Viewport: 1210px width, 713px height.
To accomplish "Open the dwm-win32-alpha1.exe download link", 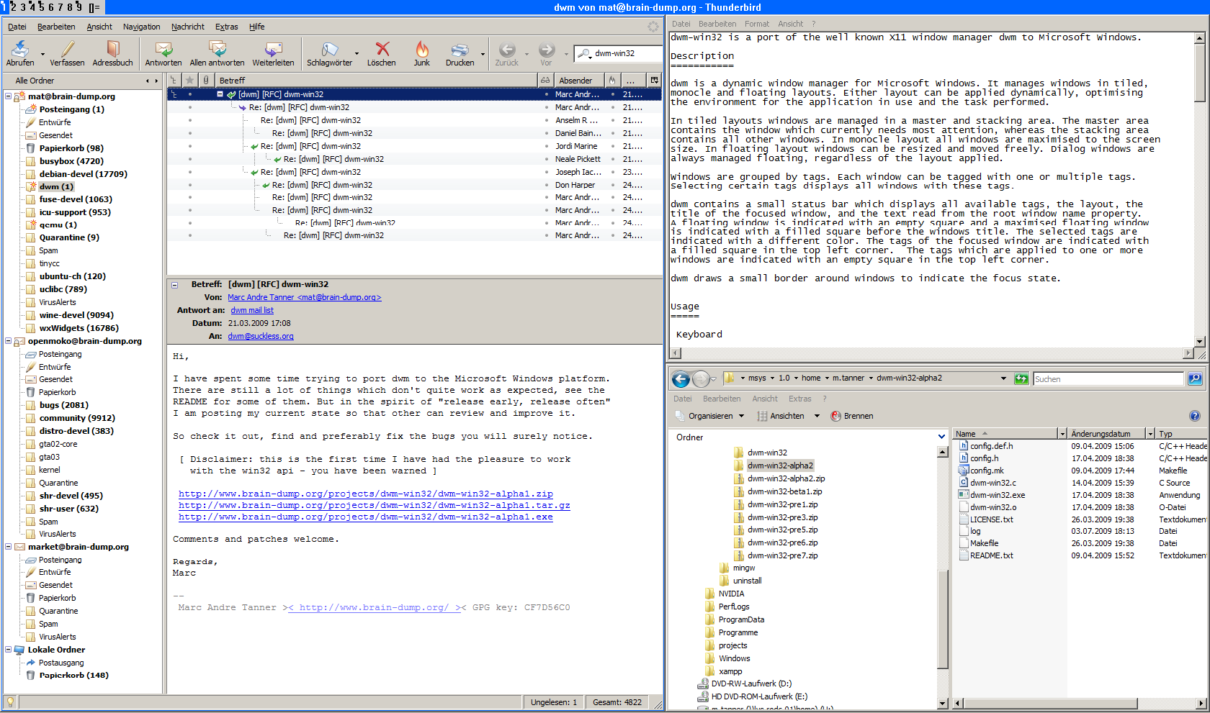I will click(x=366, y=517).
